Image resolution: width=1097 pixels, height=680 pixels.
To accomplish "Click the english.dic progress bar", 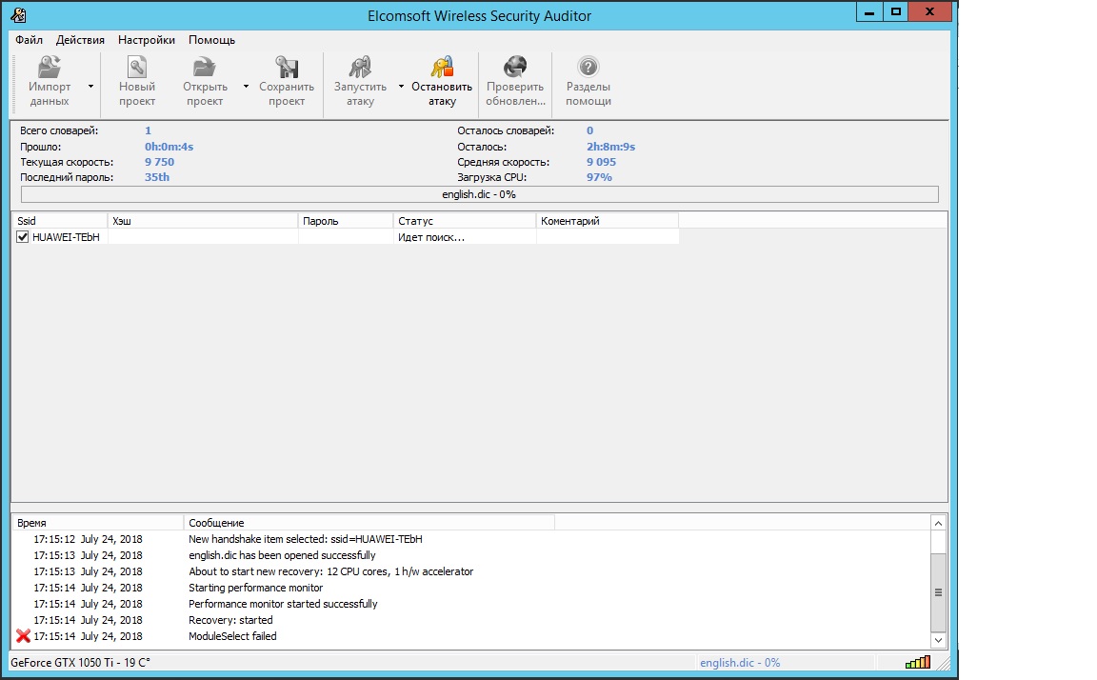I will pos(479,194).
